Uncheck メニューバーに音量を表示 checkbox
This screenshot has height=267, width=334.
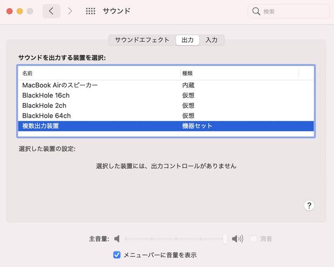[117, 255]
